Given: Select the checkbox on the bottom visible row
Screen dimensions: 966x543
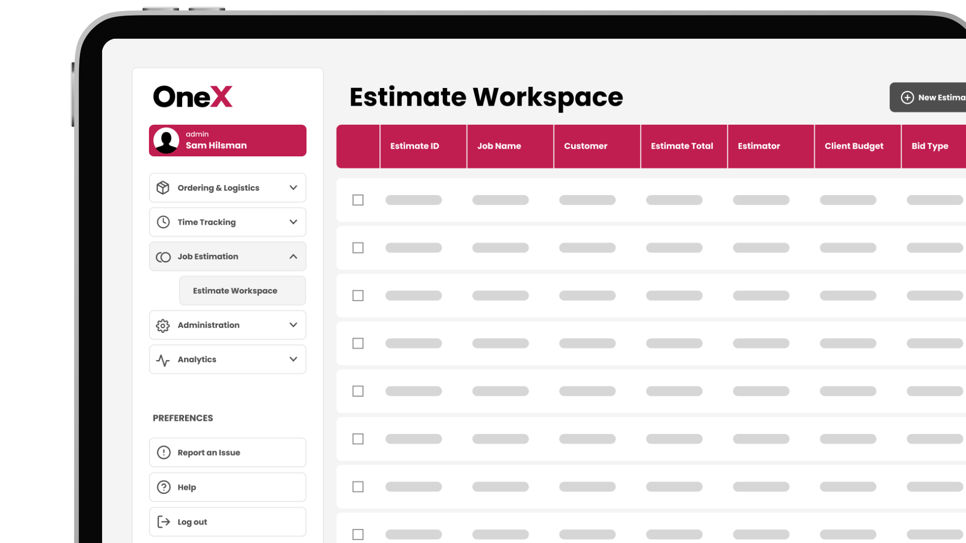Looking at the screenshot, I should (x=358, y=534).
